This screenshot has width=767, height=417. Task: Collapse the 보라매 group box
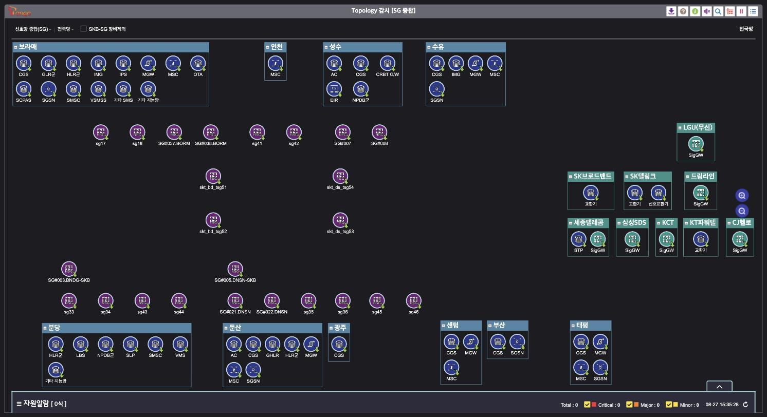[16, 47]
